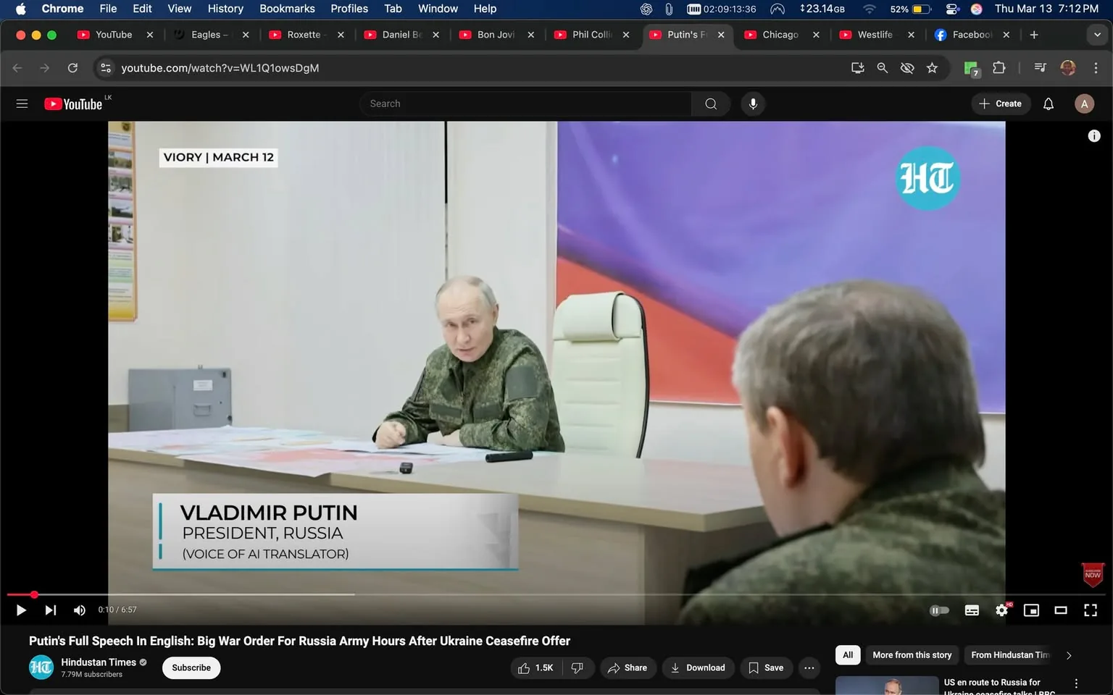Open the video quality settings gear

[x=1001, y=610]
